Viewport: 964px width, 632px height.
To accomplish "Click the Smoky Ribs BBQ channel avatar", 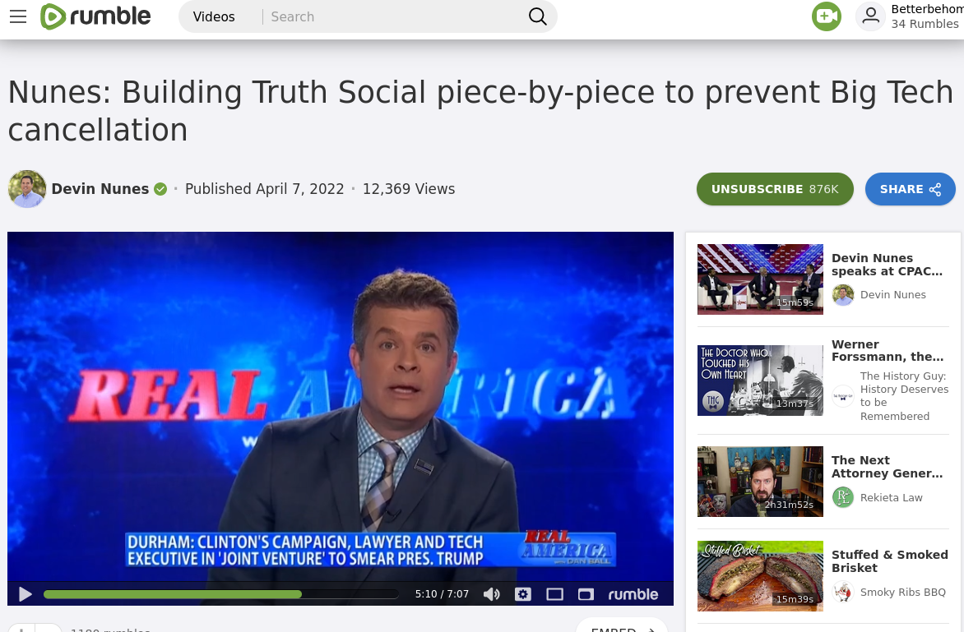I will [x=843, y=592].
